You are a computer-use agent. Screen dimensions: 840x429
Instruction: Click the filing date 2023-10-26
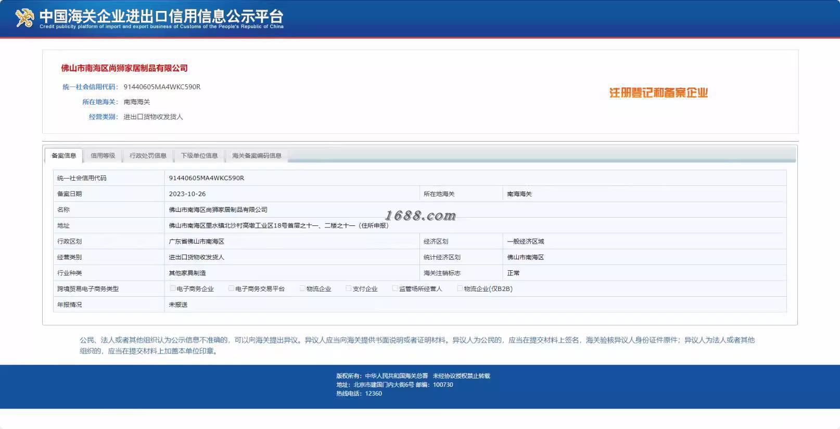(187, 194)
